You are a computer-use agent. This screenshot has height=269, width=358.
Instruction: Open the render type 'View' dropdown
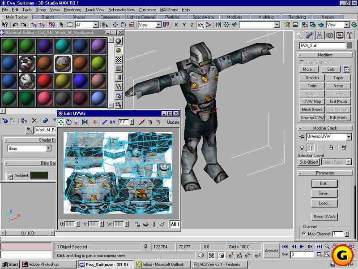(346, 25)
